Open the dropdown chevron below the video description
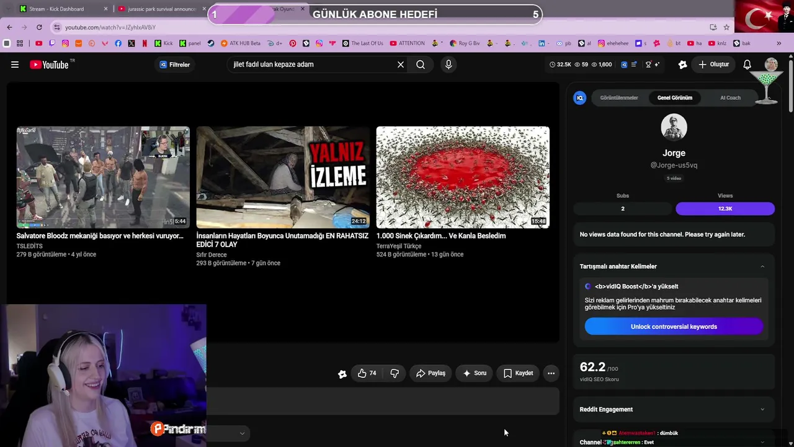 pos(242,433)
